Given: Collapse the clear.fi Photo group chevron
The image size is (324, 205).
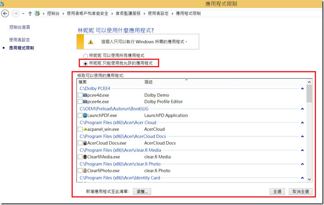Looking at the screenshot, I should 302,164.
